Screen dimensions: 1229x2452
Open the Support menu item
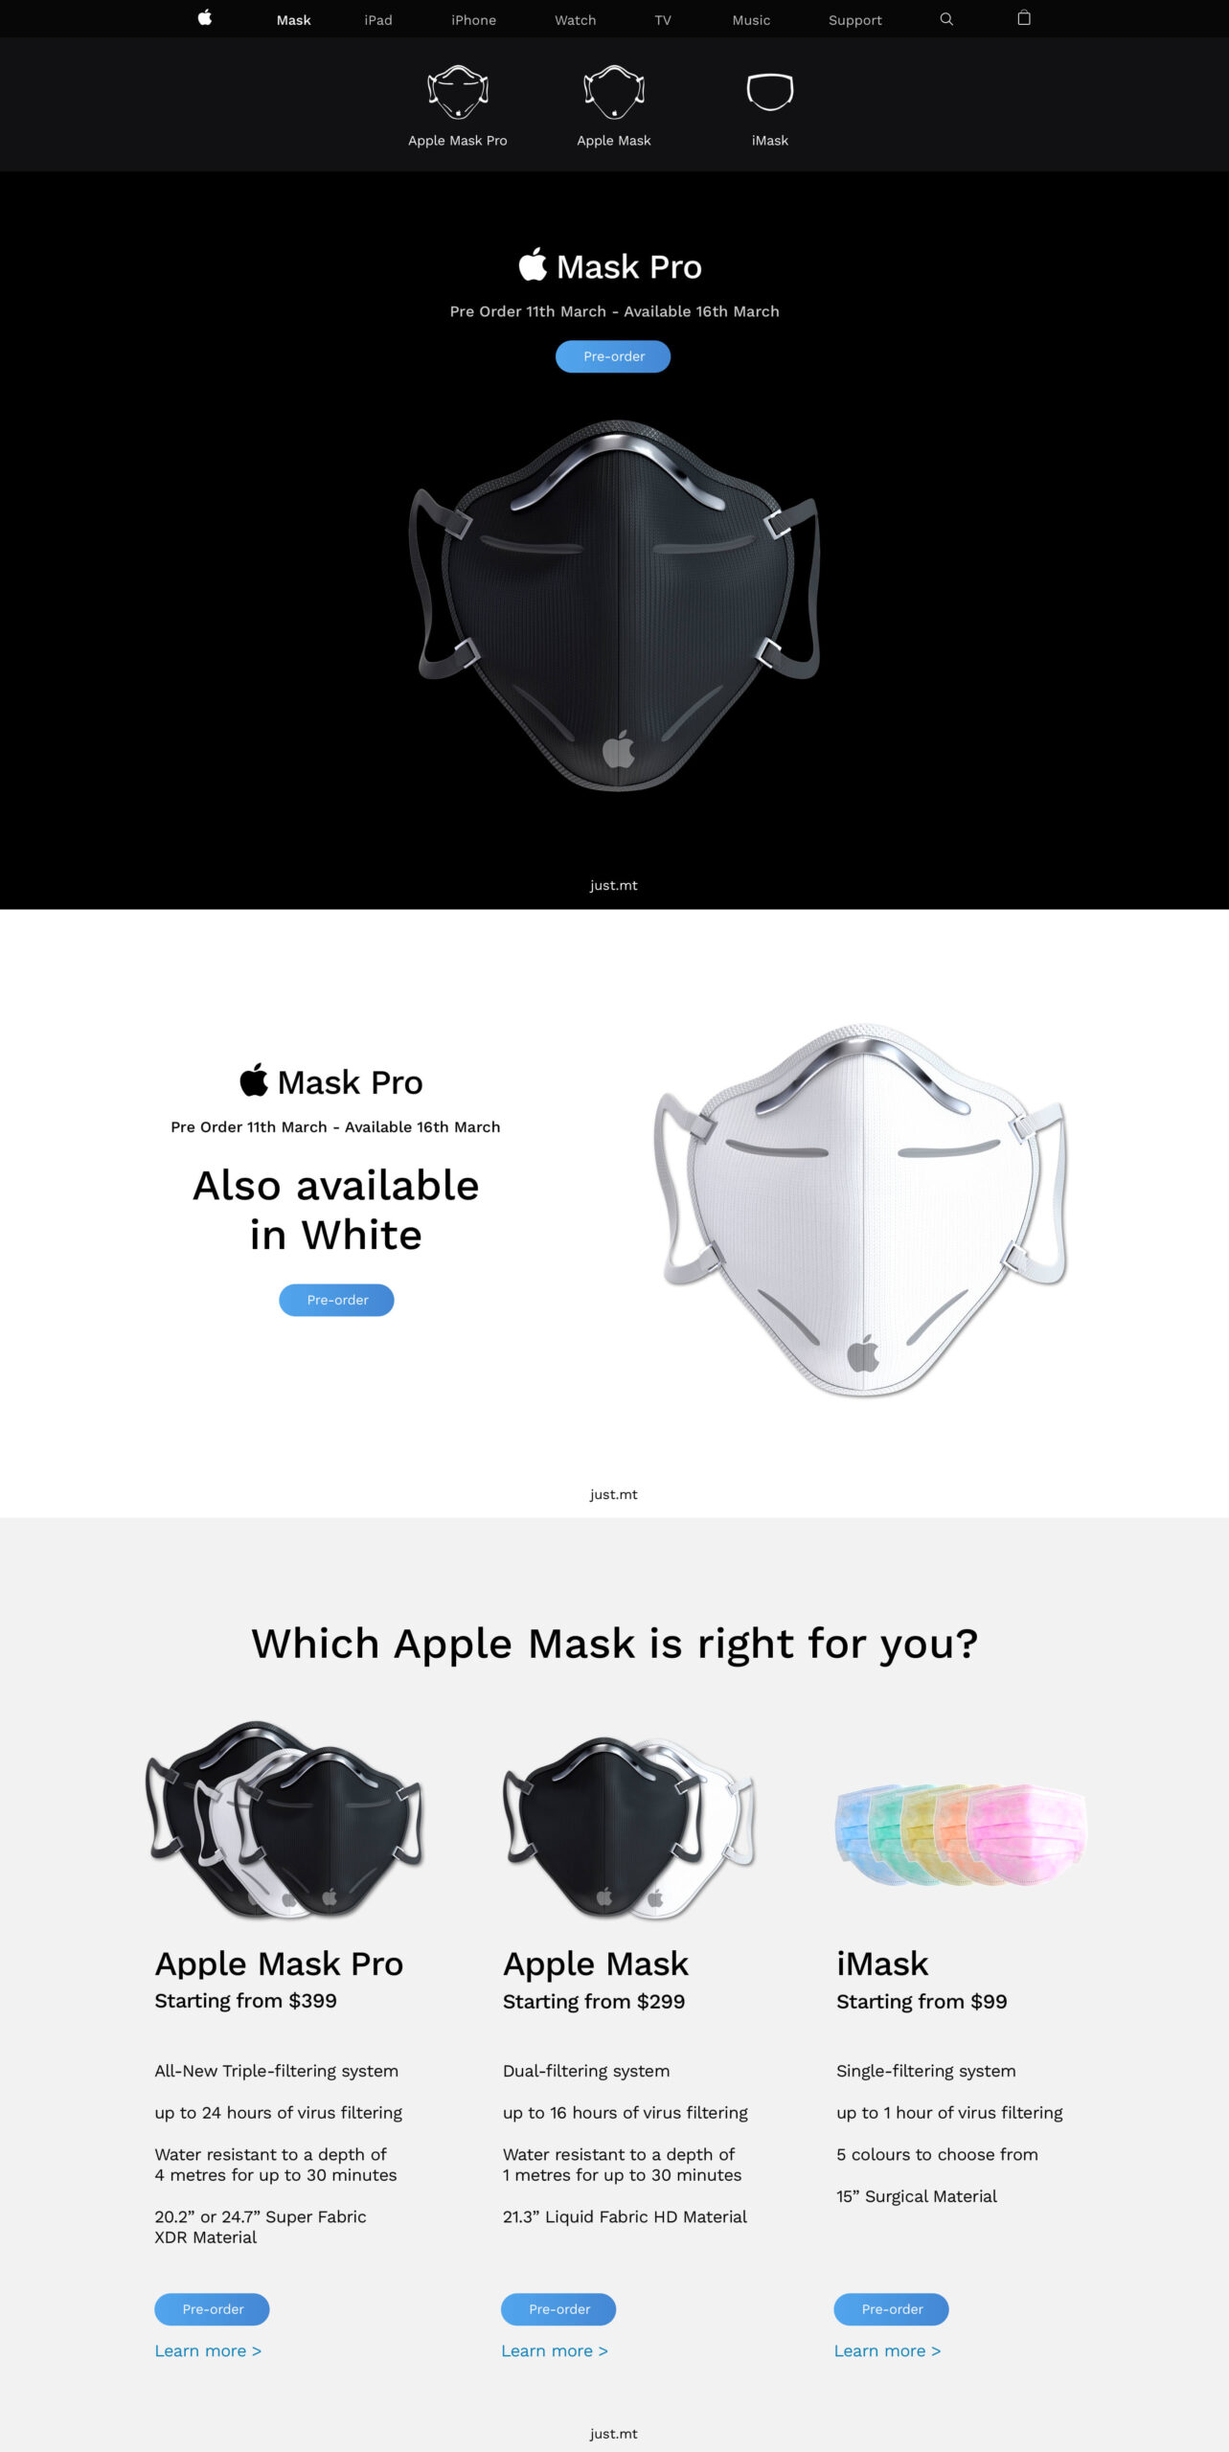click(x=855, y=20)
